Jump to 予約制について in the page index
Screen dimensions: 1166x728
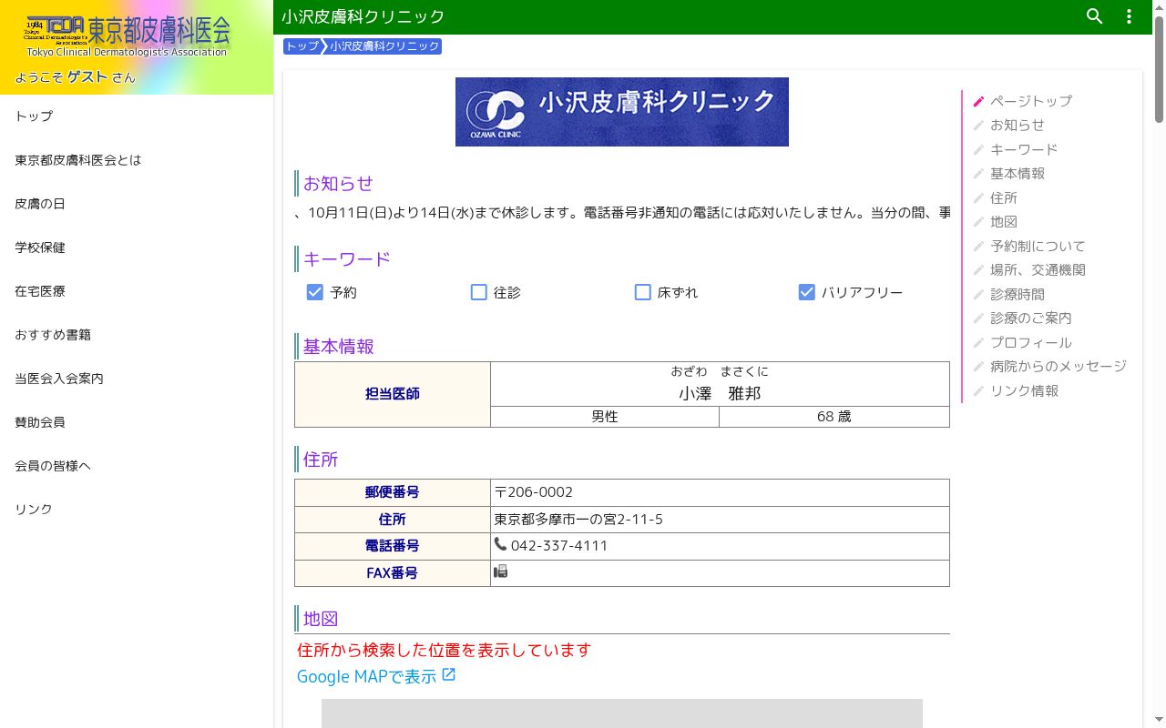[x=1038, y=246]
